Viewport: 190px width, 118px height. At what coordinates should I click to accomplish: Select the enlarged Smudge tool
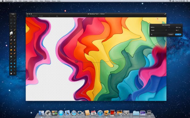11,33
